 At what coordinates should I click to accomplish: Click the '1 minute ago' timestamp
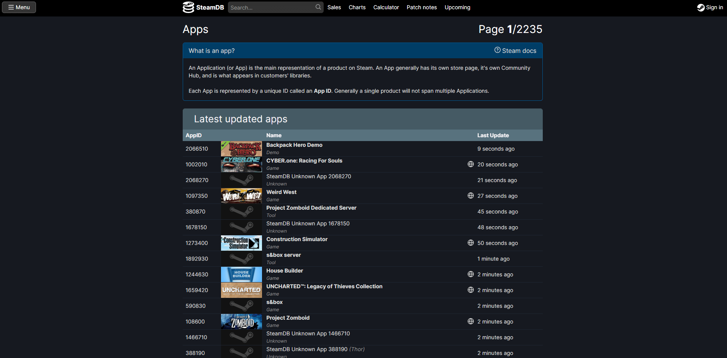click(493, 259)
